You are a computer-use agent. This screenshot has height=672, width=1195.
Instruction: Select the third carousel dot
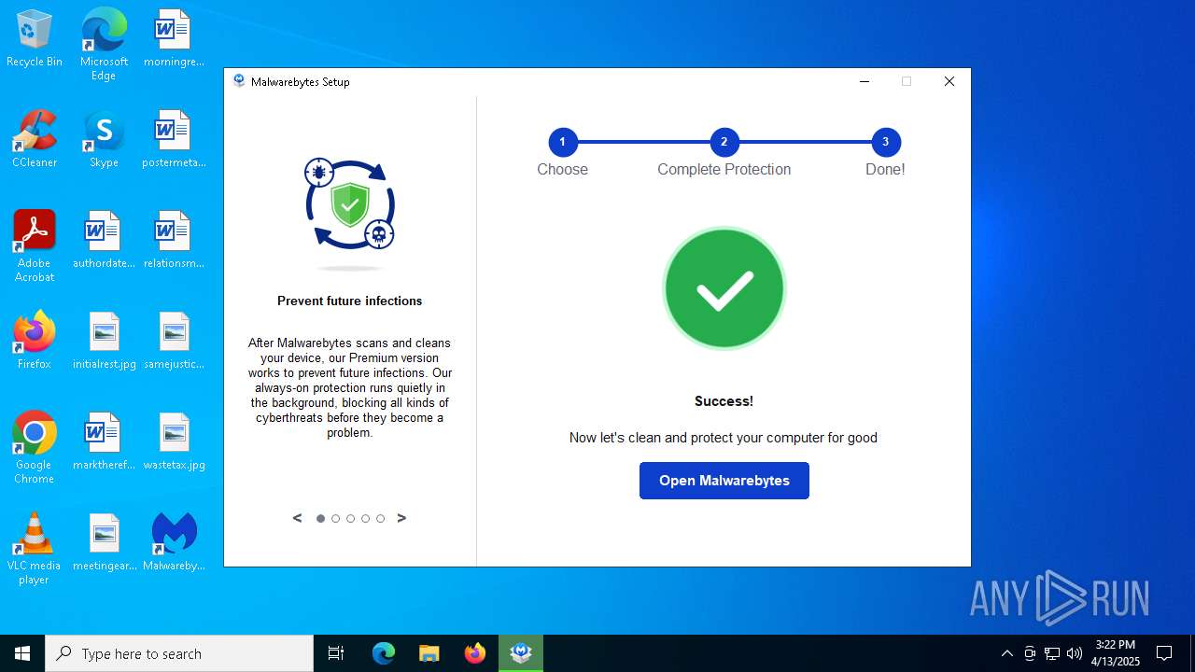coord(351,518)
